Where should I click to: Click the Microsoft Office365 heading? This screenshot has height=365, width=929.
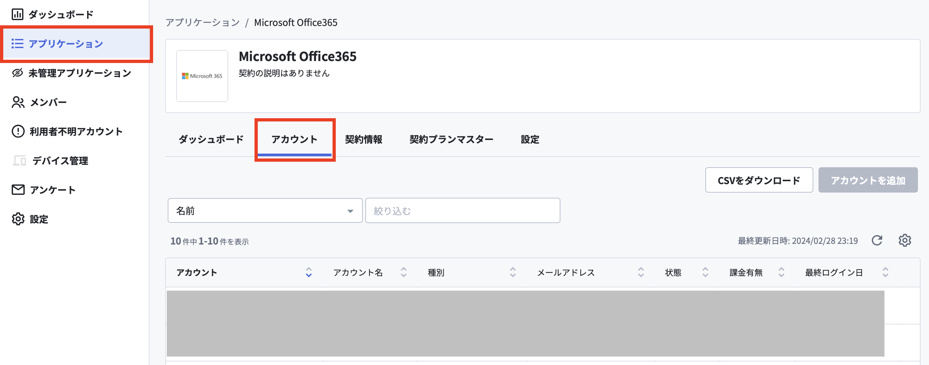coord(297,57)
